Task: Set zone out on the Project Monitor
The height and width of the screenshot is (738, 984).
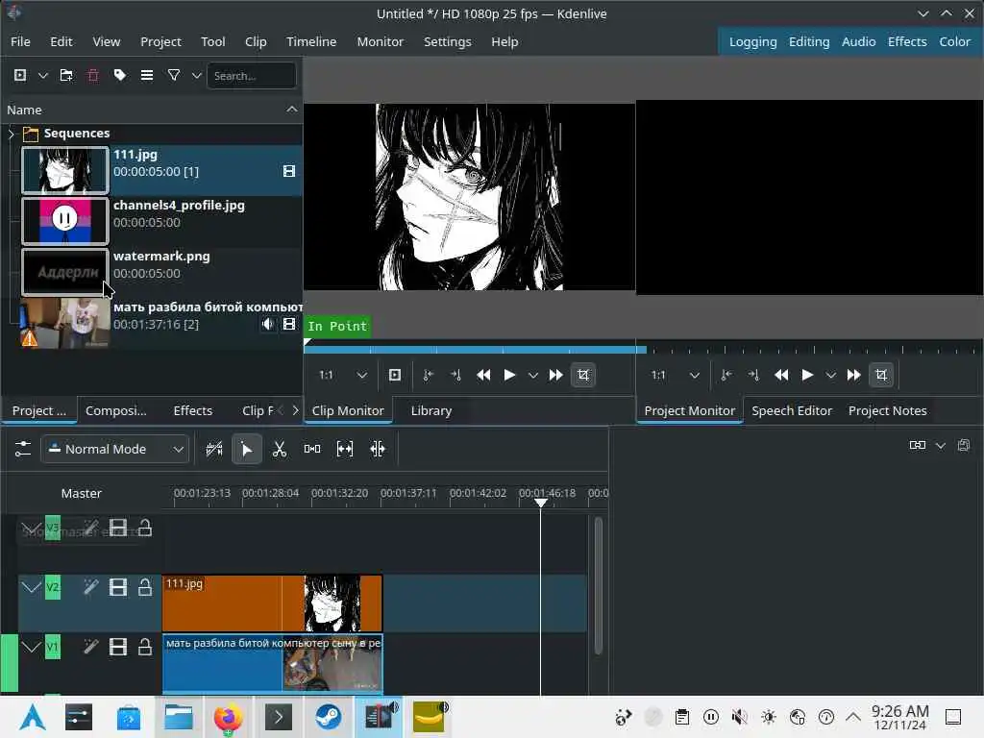Action: [753, 375]
